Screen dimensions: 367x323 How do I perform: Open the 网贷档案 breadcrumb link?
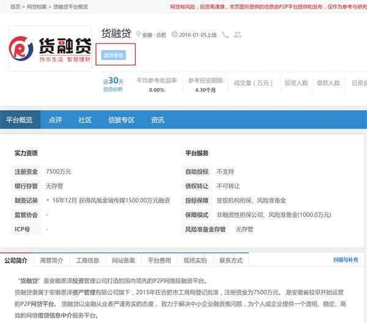(x=37, y=7)
